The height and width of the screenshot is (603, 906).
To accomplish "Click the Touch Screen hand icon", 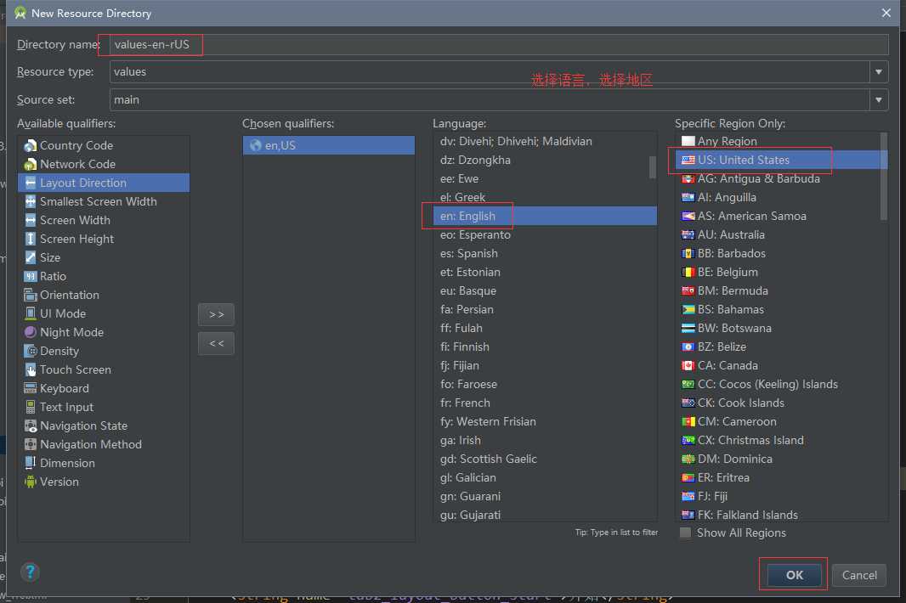I will point(30,369).
